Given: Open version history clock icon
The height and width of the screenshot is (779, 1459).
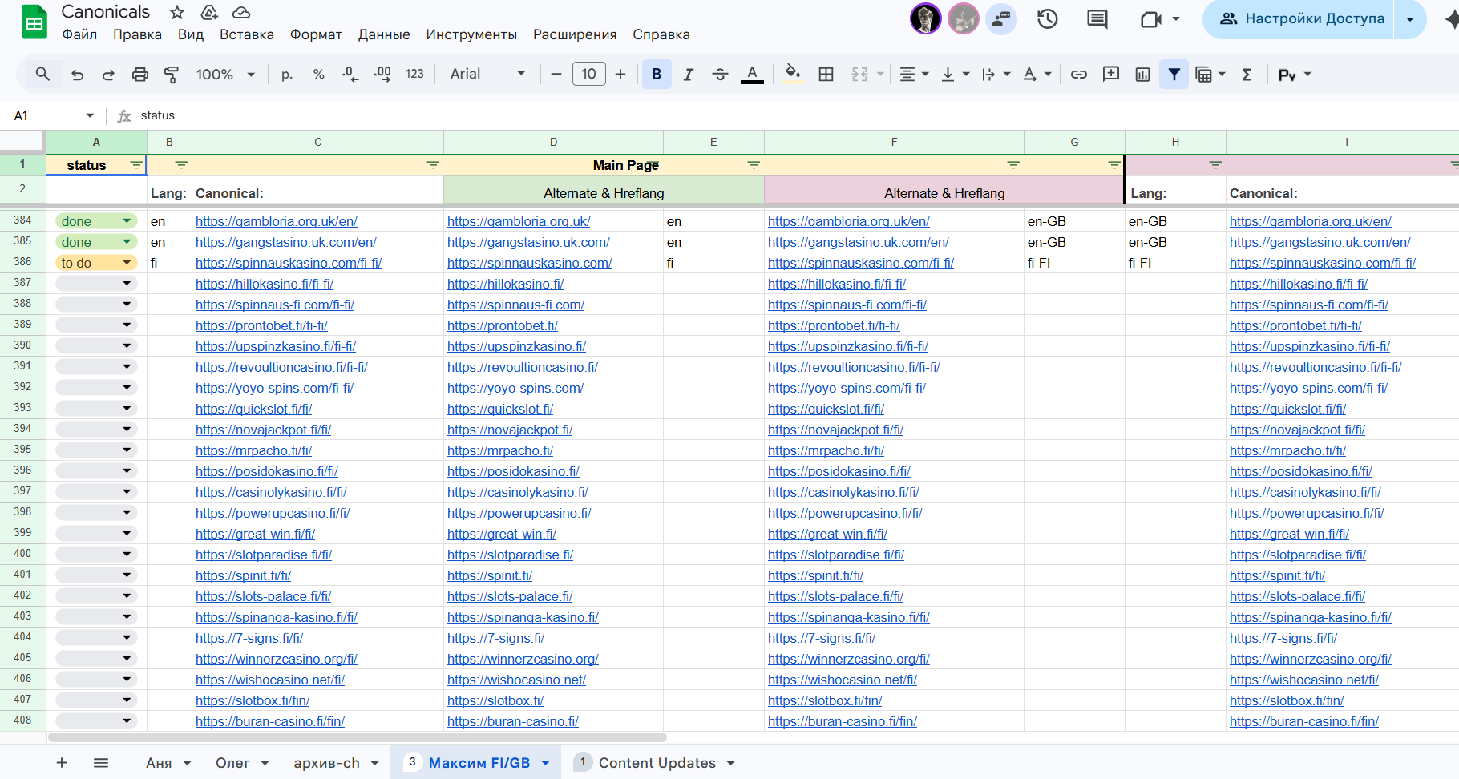Looking at the screenshot, I should (1048, 19).
